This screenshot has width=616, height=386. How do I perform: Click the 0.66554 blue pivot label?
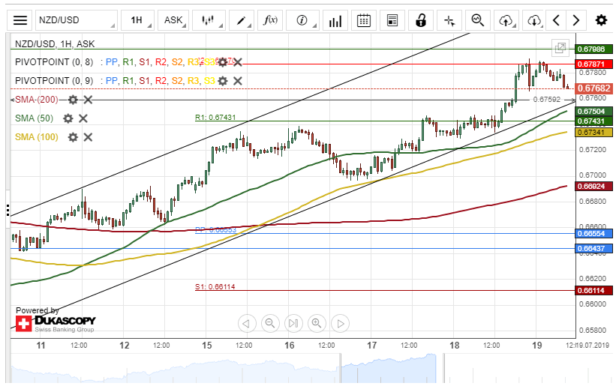point(593,234)
